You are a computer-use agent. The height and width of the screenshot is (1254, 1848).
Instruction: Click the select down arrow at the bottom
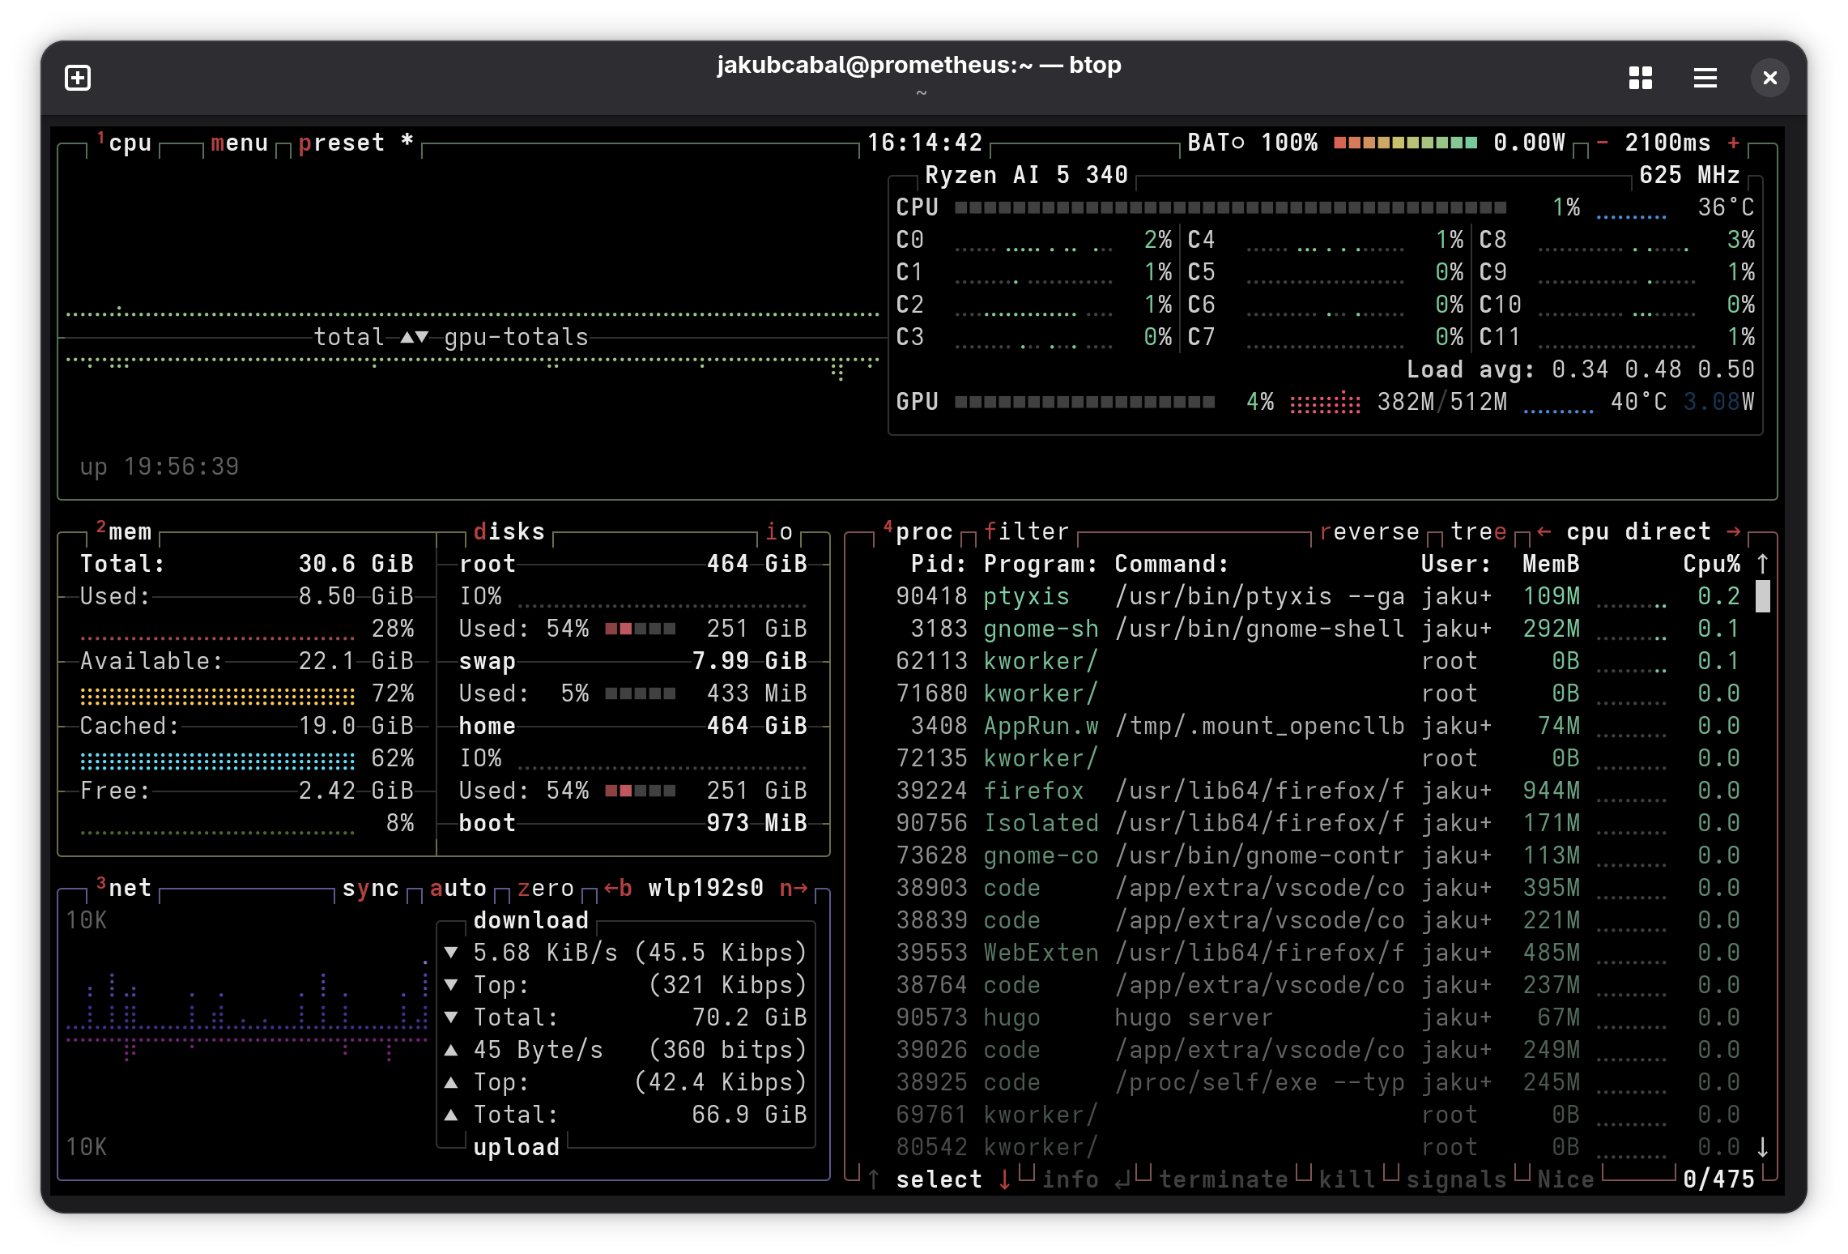point(1006,1180)
